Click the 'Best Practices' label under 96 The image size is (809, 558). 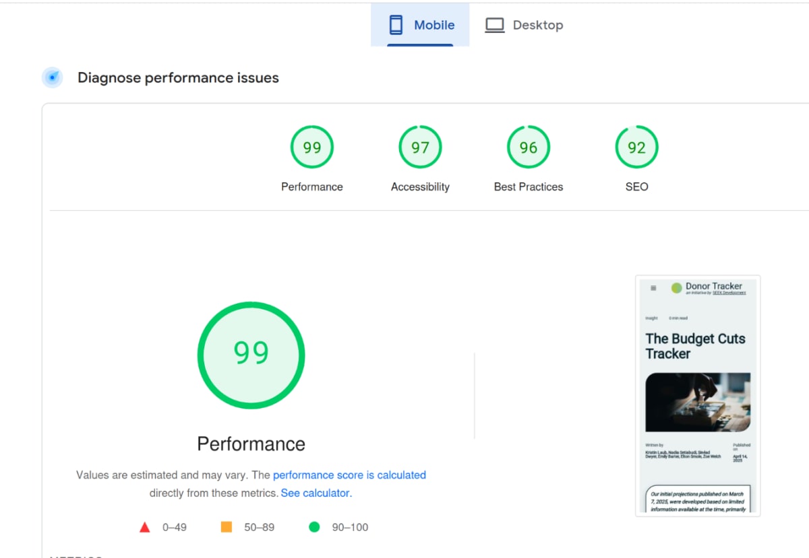coord(529,187)
